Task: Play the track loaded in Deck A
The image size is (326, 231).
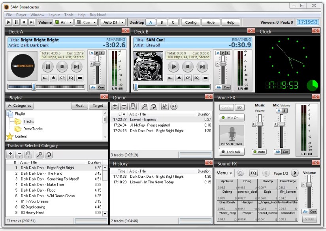Action: 47,67
